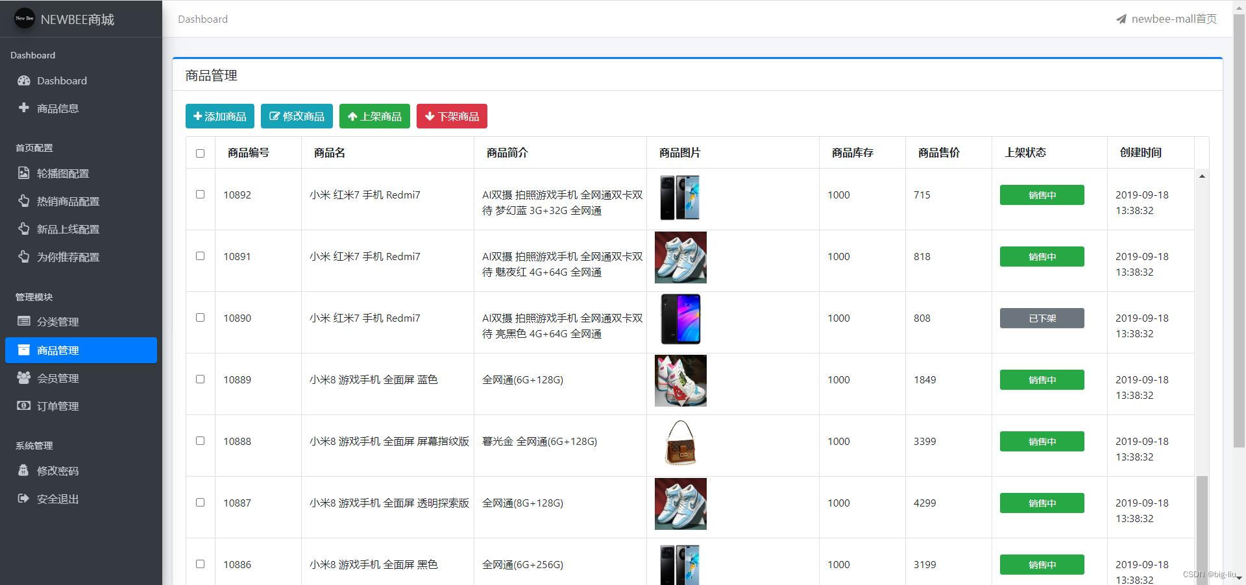Click the price cell 4299
The height and width of the screenshot is (585, 1246).
925,503
